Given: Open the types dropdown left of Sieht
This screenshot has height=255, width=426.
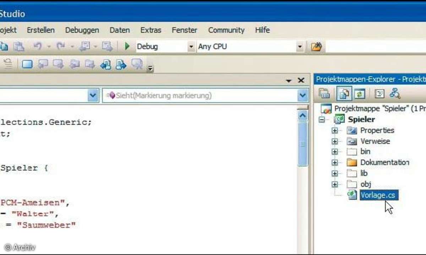Looking at the screenshot, I should [x=93, y=96].
